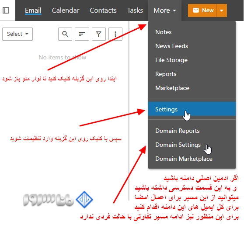The width and height of the screenshot is (244, 232).
Task: Open Domain Settings menu entry
Action: (192, 145)
